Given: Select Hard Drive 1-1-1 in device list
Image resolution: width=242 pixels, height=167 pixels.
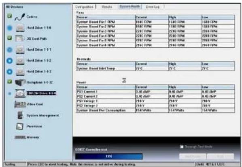Looking at the screenshot, I should [x=39, y=49].
